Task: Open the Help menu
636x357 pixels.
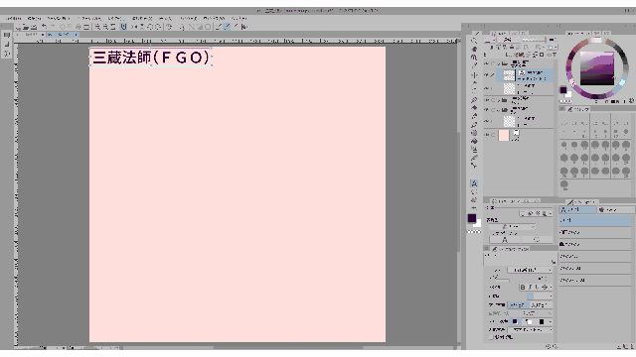Action: tap(238, 18)
